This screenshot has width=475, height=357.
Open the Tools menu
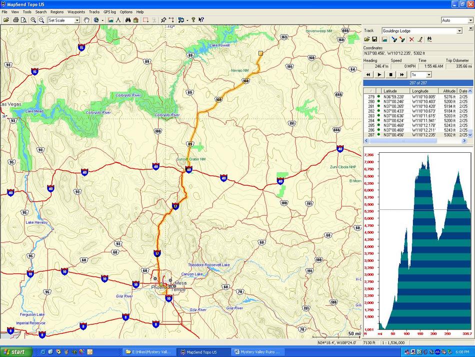pyautogui.click(x=27, y=12)
